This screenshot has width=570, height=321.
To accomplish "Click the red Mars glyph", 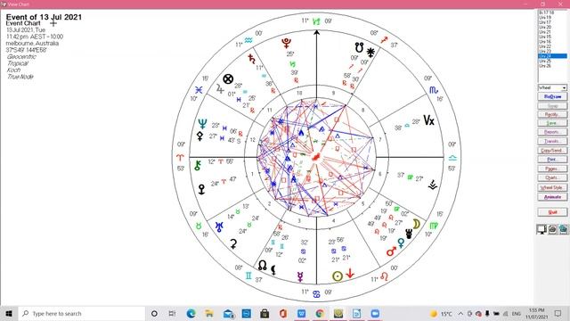I will click(x=391, y=251).
